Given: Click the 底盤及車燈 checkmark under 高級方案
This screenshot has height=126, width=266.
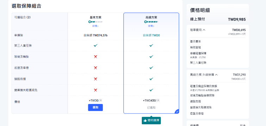Looking at the screenshot, I should click(151, 68).
